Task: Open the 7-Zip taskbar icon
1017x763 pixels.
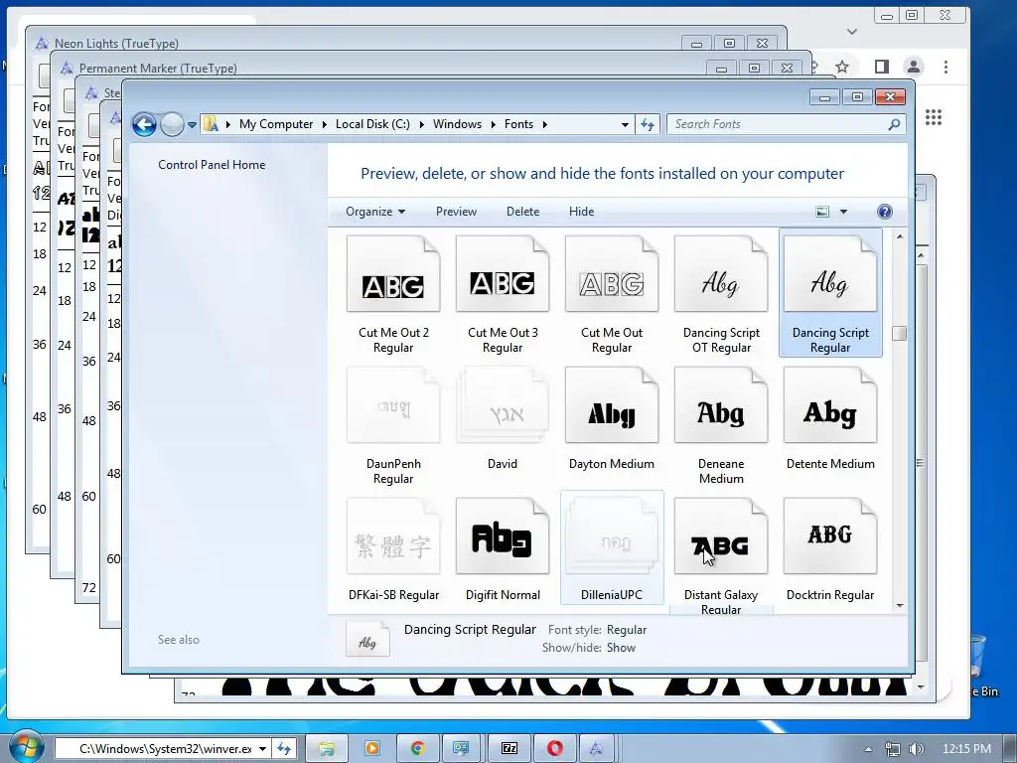Action: click(x=509, y=749)
